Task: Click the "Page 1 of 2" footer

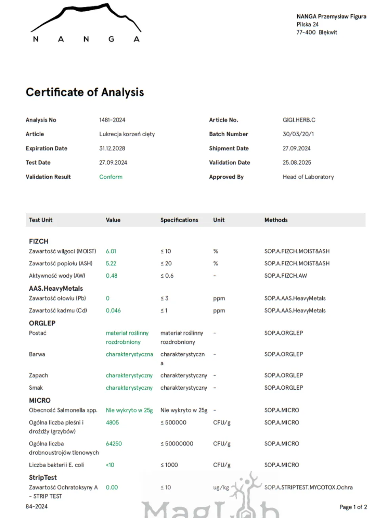Action: 353,507
